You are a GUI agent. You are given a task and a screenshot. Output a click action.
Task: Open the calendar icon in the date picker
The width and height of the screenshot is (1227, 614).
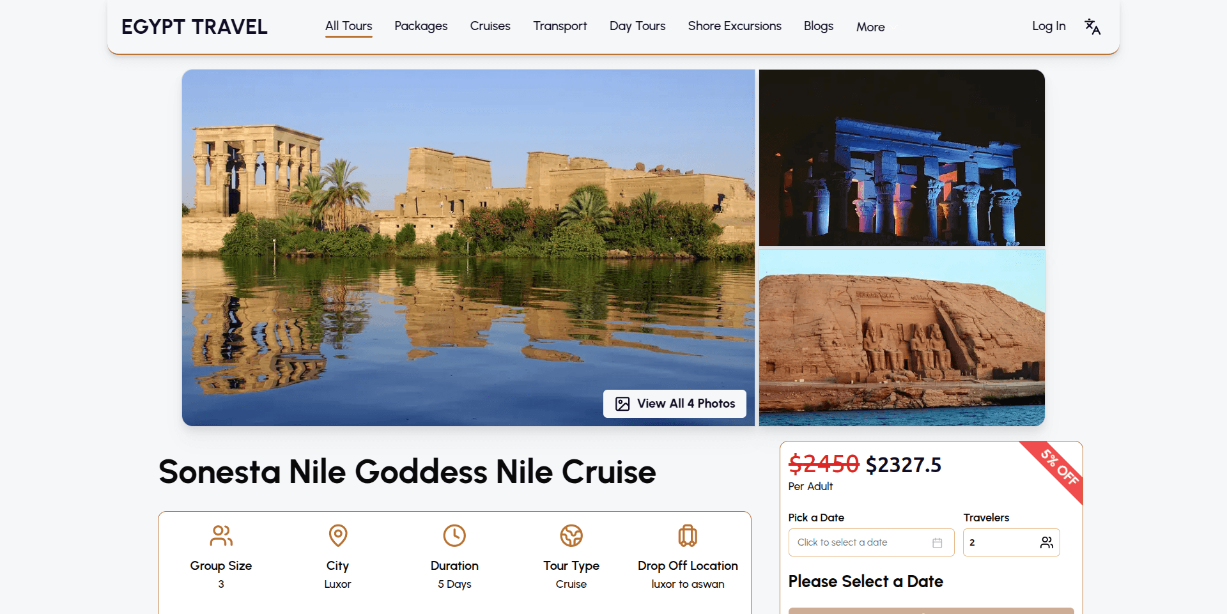(937, 542)
